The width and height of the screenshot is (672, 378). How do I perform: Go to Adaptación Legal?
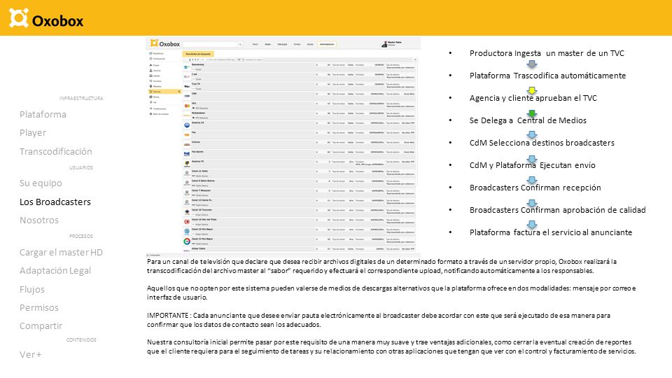tap(55, 271)
